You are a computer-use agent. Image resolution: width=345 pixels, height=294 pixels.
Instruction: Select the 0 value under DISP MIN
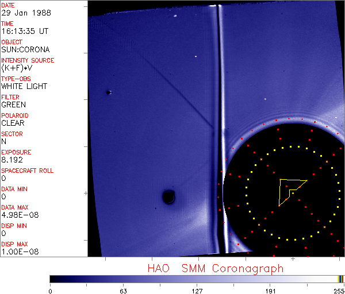(4, 233)
